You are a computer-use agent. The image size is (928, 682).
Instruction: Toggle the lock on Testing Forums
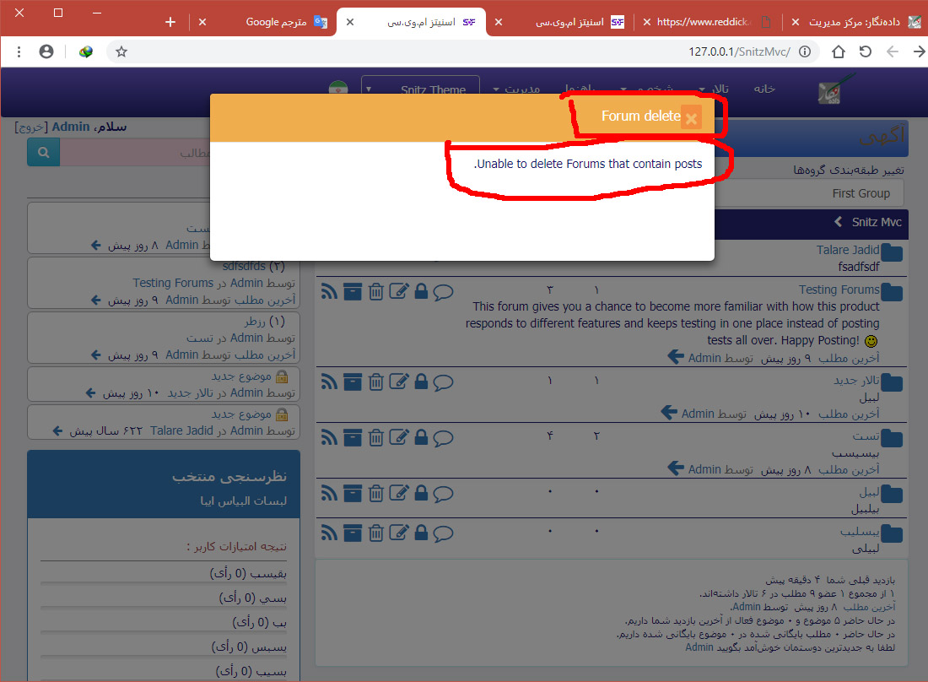(420, 292)
